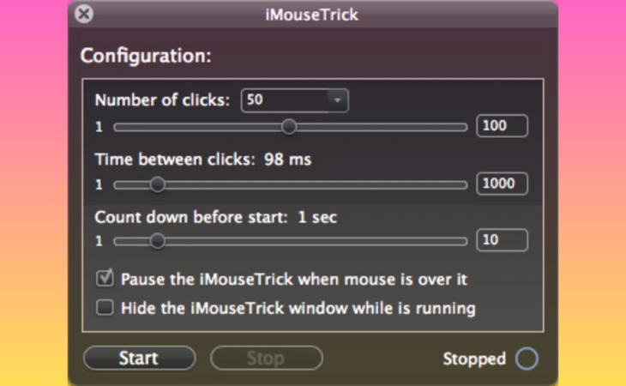626x386 pixels.
Task: Enable Hide the iMouseTrick window while running
Action: point(105,307)
